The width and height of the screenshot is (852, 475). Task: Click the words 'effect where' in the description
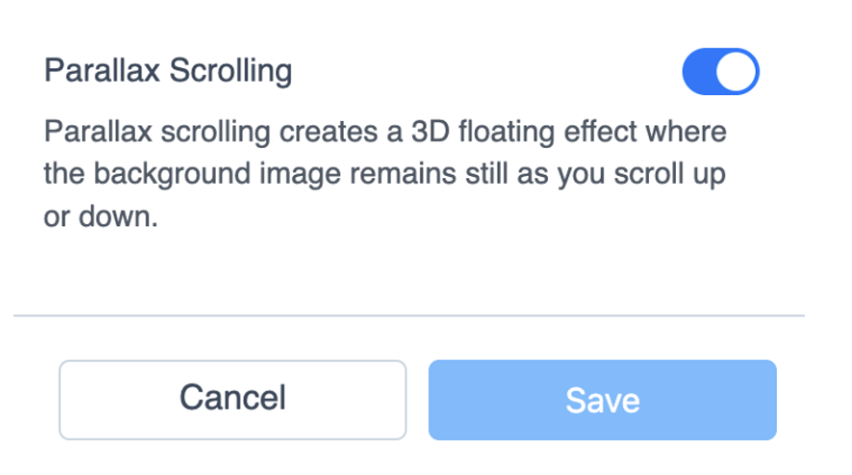pos(645,132)
